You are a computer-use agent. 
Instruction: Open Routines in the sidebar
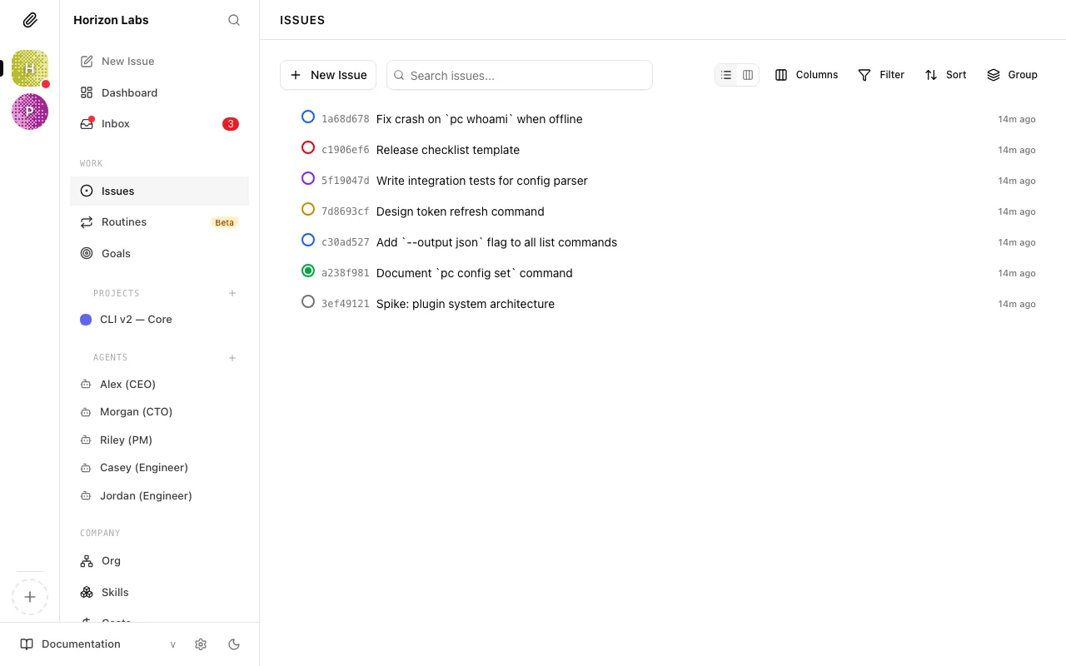point(159,222)
